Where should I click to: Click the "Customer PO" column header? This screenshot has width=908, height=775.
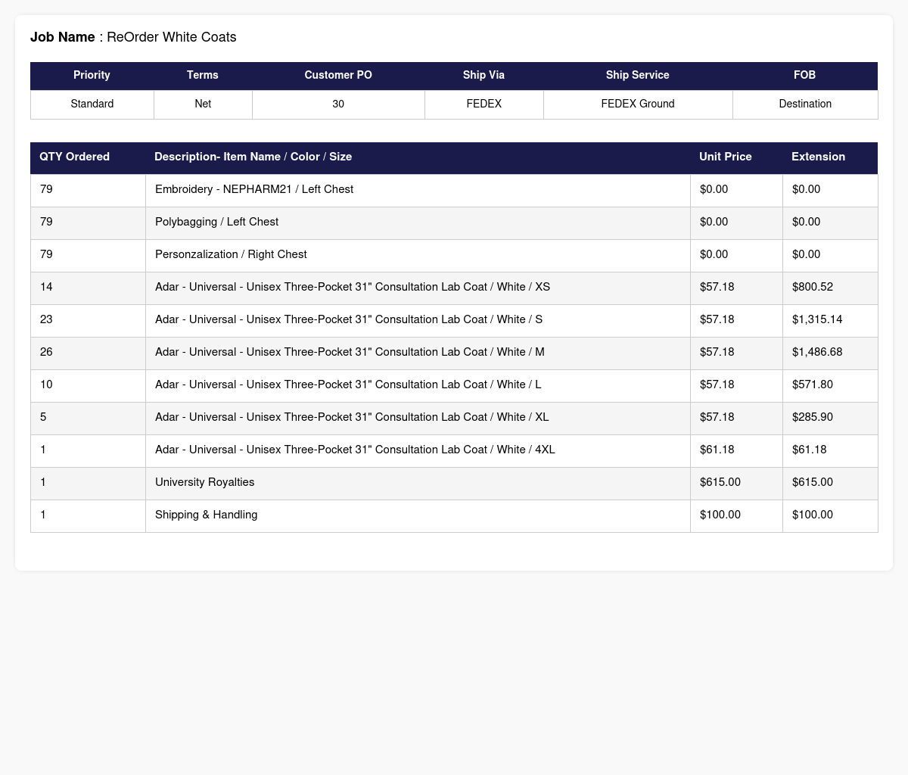(x=338, y=75)
